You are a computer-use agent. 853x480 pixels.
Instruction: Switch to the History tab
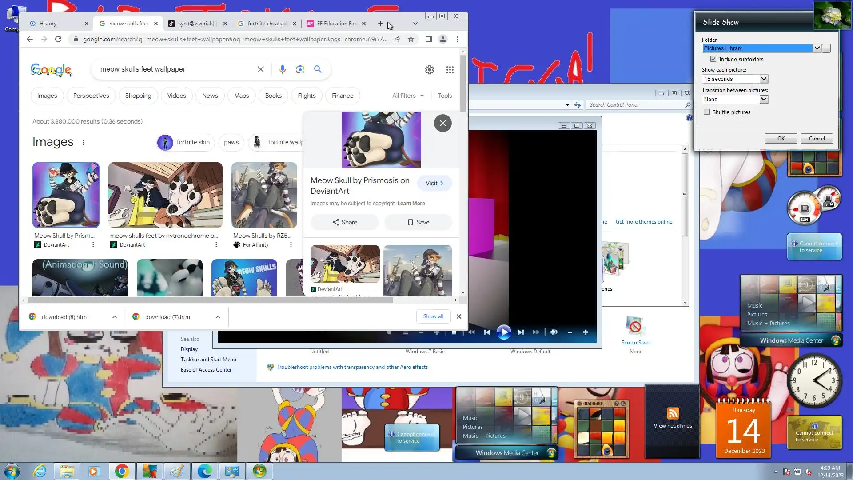(x=48, y=24)
